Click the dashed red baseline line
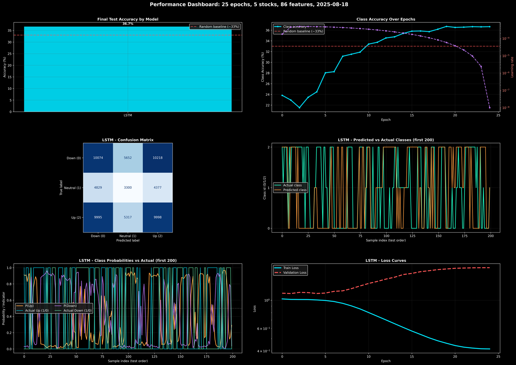This screenshot has width=516, height=365. click(108, 35)
